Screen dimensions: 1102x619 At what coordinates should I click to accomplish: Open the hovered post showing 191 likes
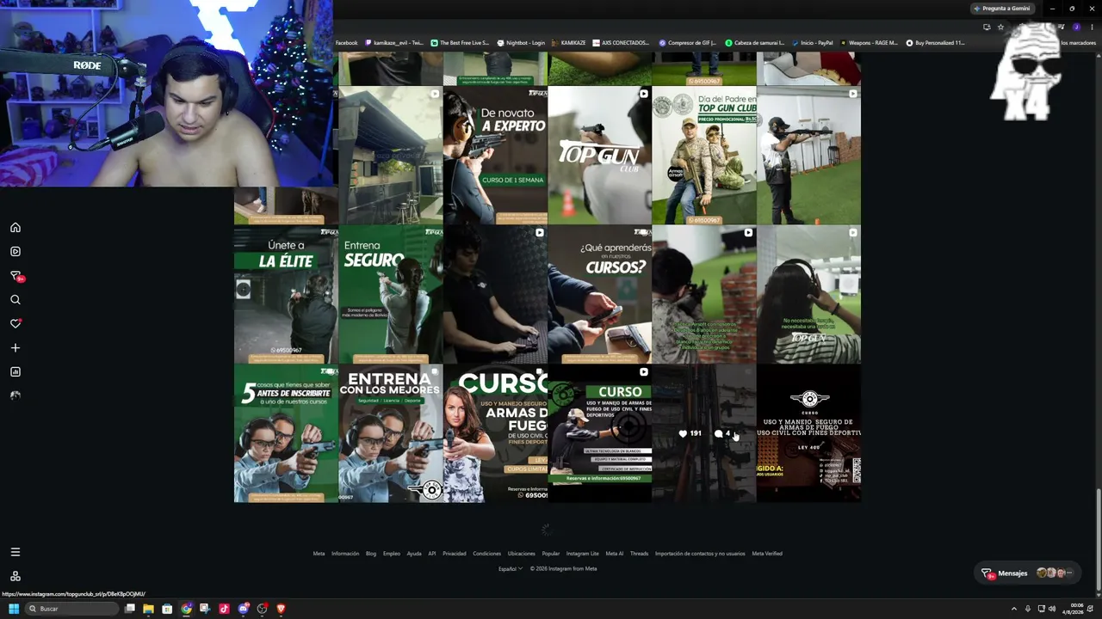(704, 433)
